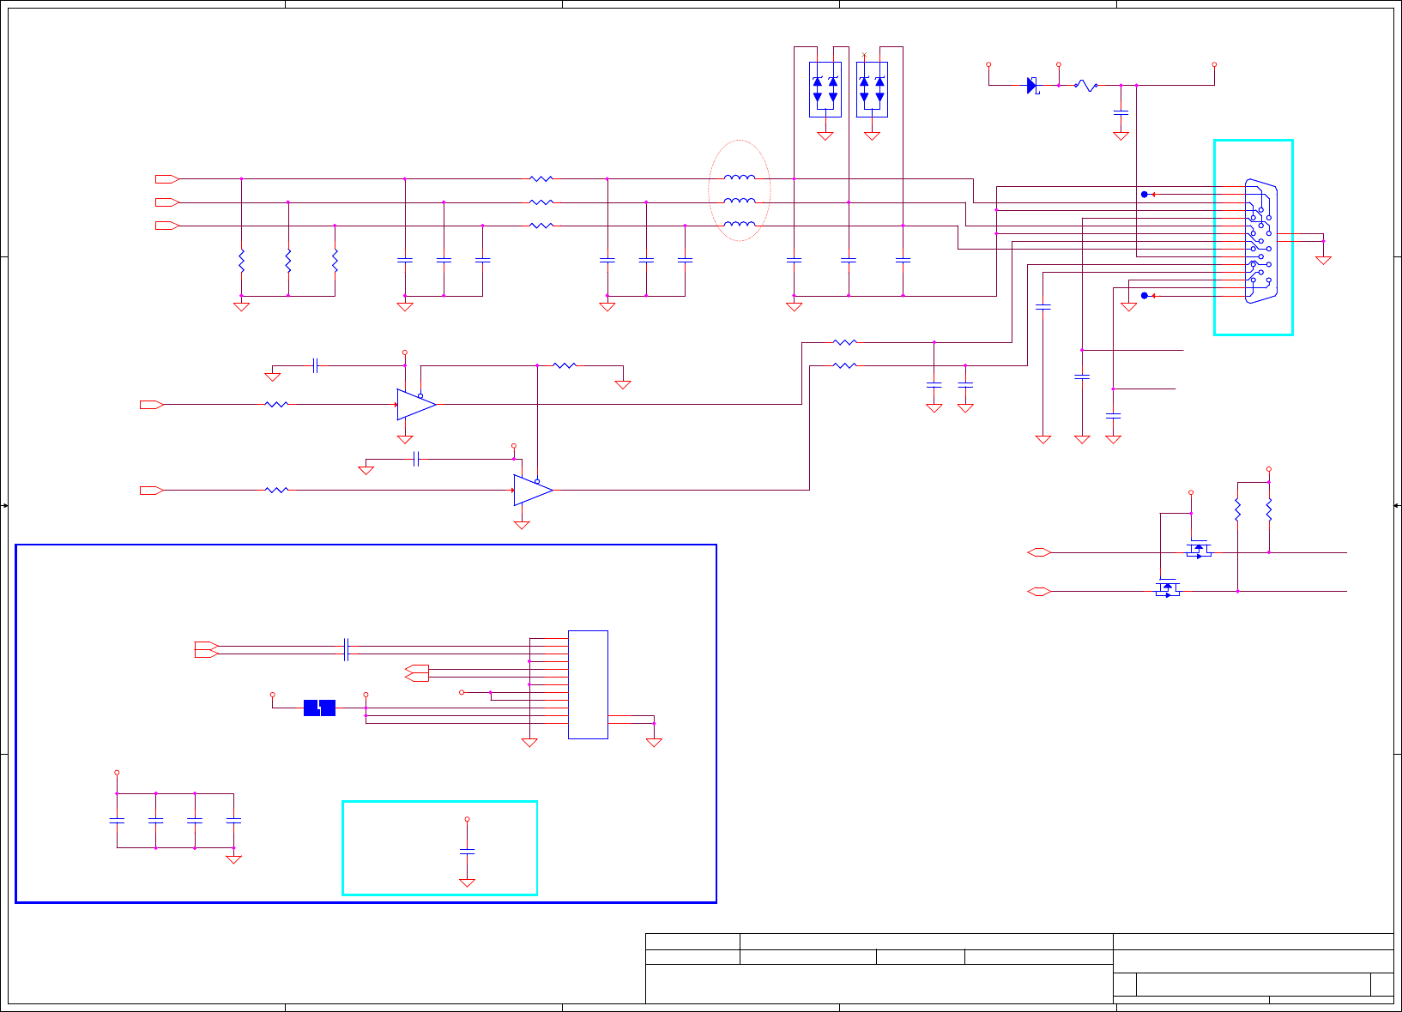The image size is (1402, 1012).
Task: Select the lower MOSFET transistor symbol
Action: (x=1168, y=588)
